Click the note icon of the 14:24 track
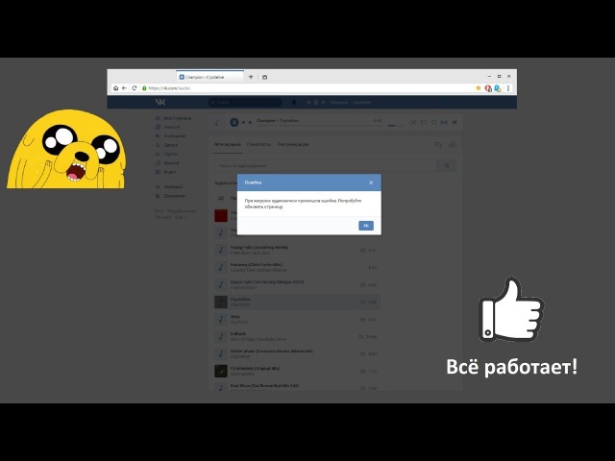The height and width of the screenshot is (461, 615). coord(221,336)
